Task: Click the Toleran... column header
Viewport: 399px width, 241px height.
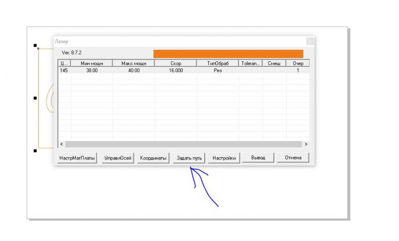Action: [x=250, y=63]
